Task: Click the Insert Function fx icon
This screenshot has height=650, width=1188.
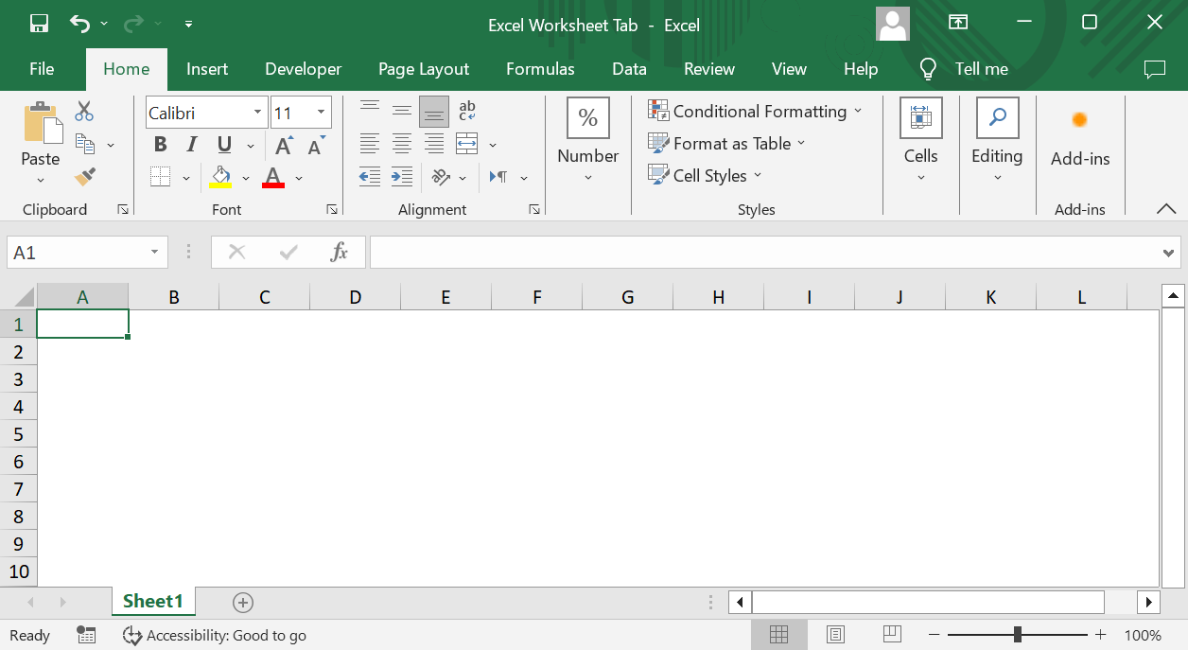Action: 339,252
